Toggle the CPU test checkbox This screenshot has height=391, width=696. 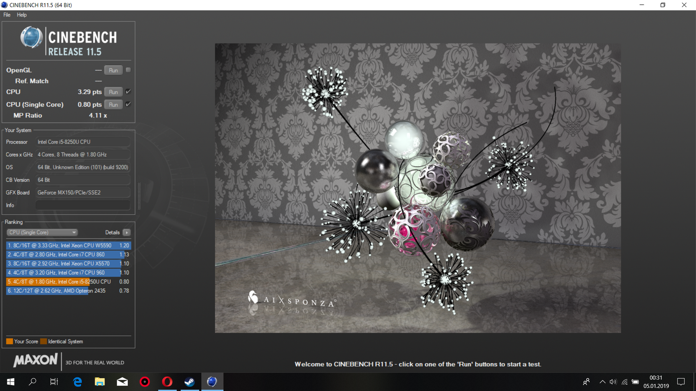[128, 92]
